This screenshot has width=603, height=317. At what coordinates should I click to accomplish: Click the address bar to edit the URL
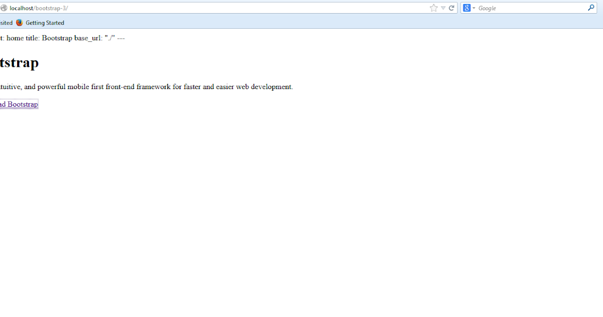201,8
